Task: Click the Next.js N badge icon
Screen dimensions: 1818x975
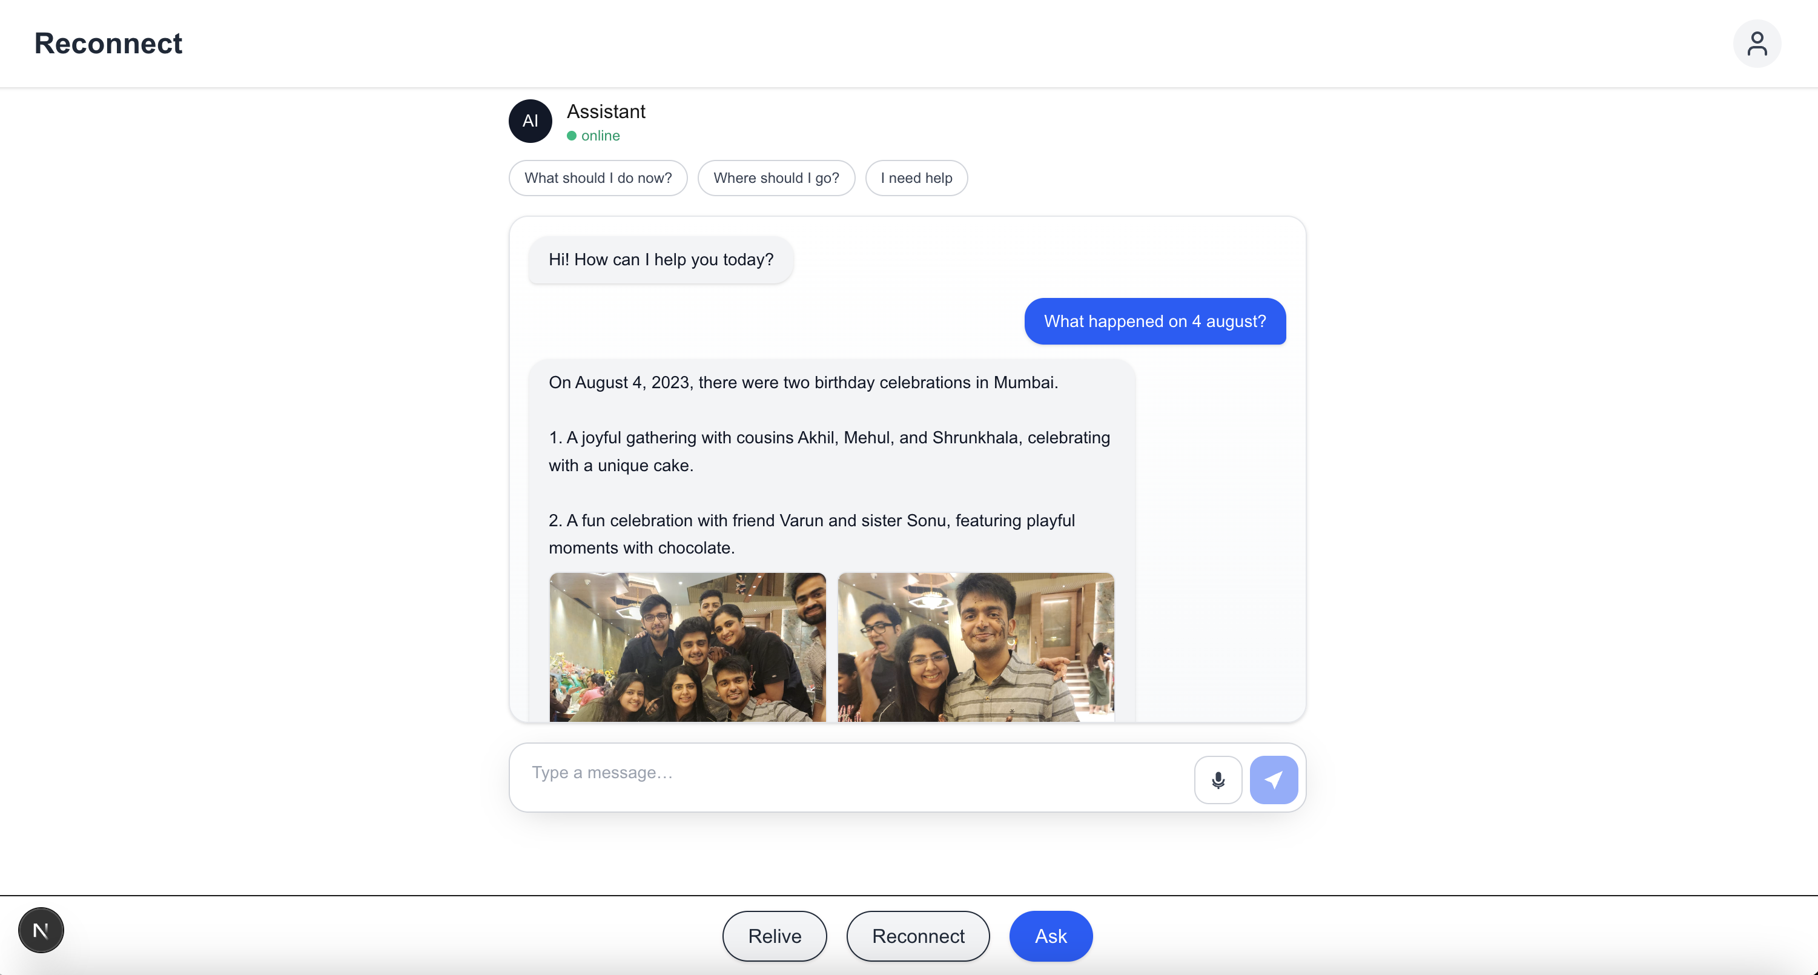Action: (41, 930)
